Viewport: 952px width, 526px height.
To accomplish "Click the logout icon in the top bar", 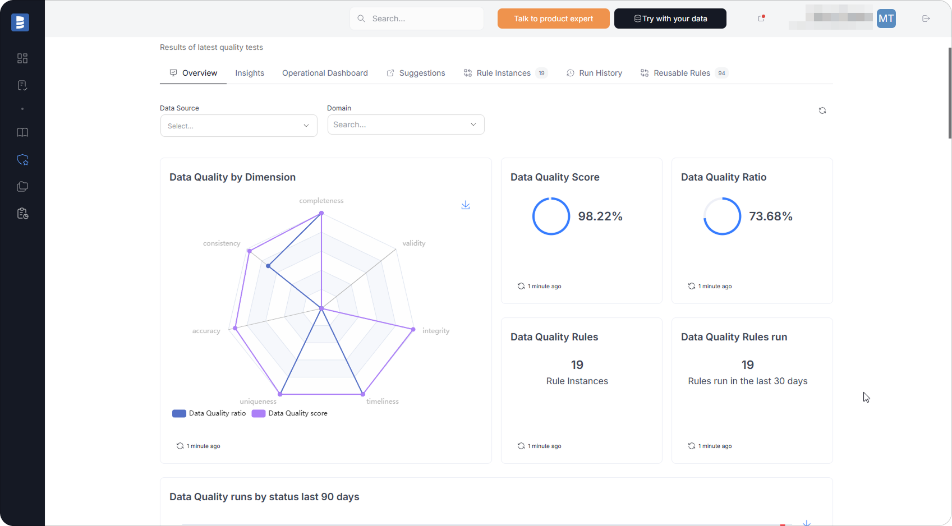I will pos(926,18).
